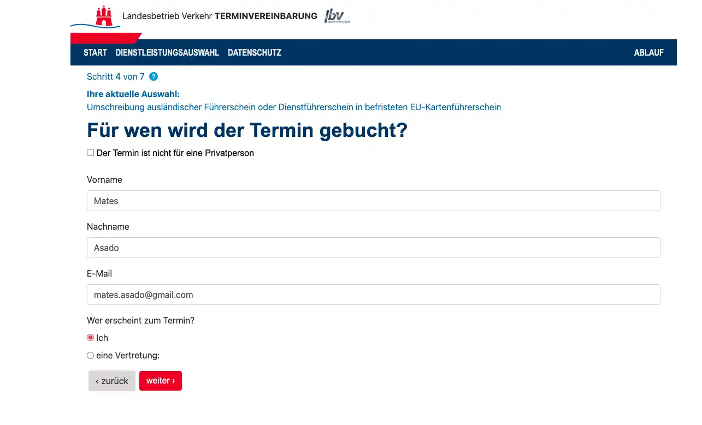Image resolution: width=702 pixels, height=425 pixels.
Task: Click the red "weiter" button
Action: coord(161,380)
